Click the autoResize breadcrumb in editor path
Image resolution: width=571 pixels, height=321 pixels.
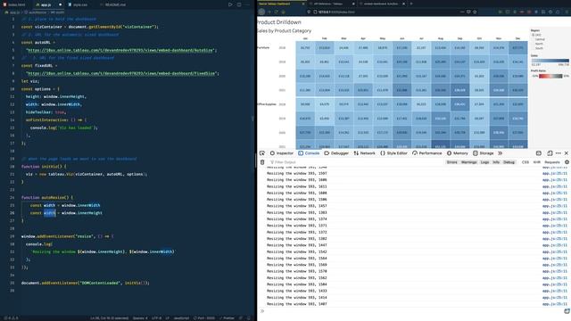[37, 12]
